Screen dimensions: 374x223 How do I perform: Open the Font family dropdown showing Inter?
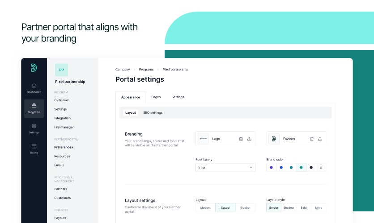pos(225,167)
